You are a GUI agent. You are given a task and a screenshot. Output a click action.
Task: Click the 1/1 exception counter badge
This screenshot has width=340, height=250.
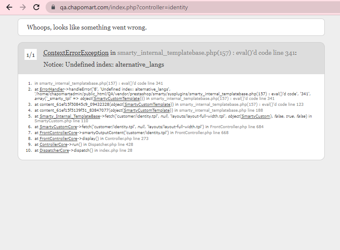30,54
